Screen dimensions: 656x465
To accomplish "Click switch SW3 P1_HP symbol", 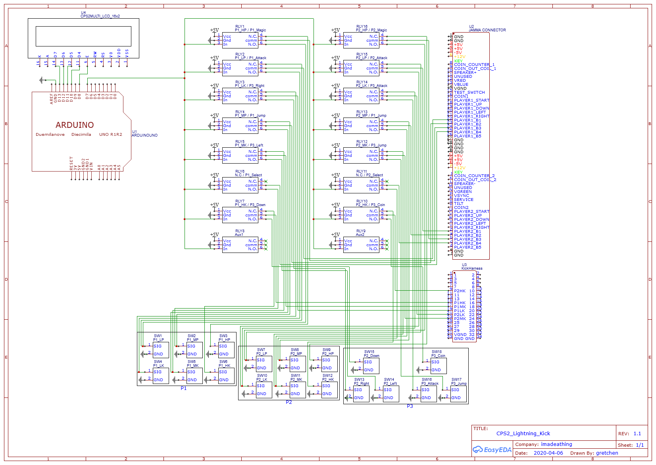I will [226, 350].
